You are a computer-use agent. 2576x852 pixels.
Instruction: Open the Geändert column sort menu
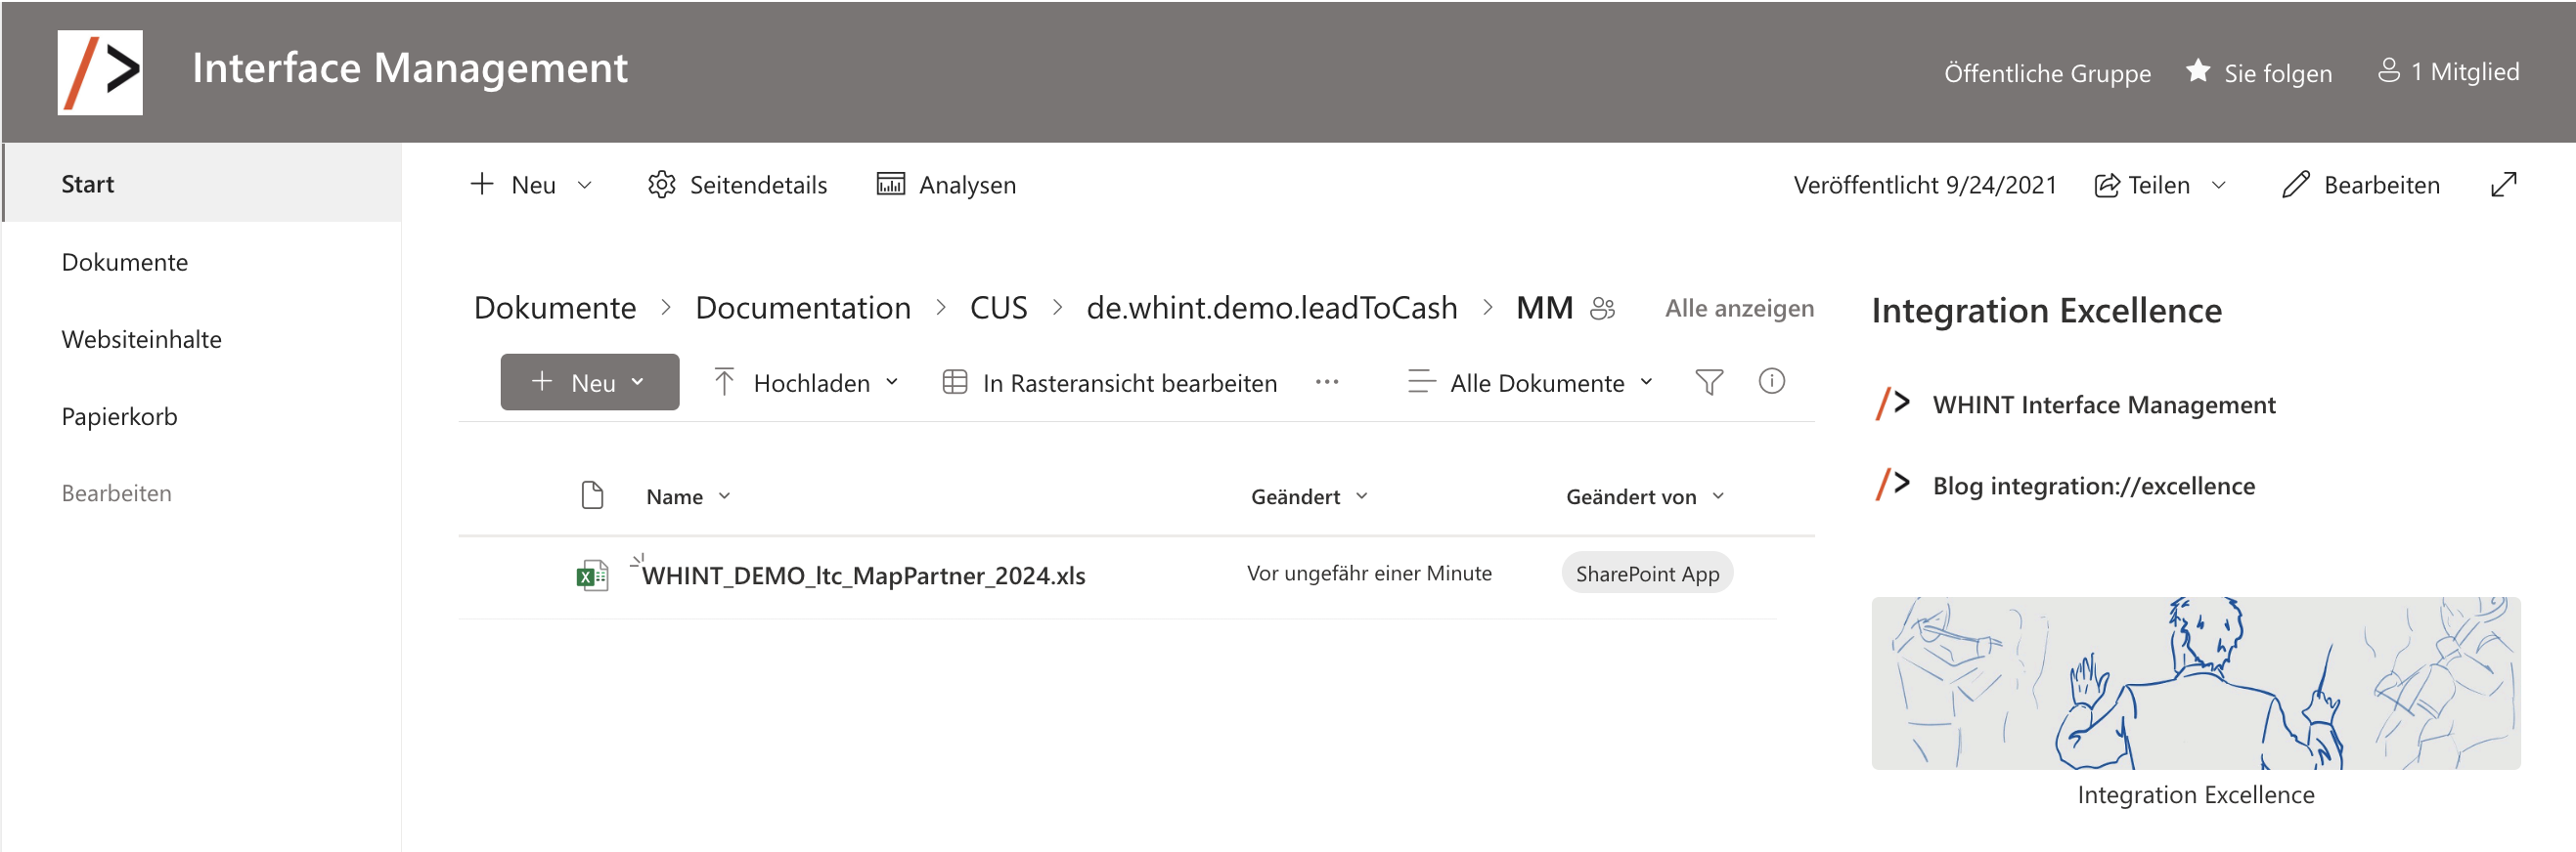pyautogui.click(x=1361, y=495)
